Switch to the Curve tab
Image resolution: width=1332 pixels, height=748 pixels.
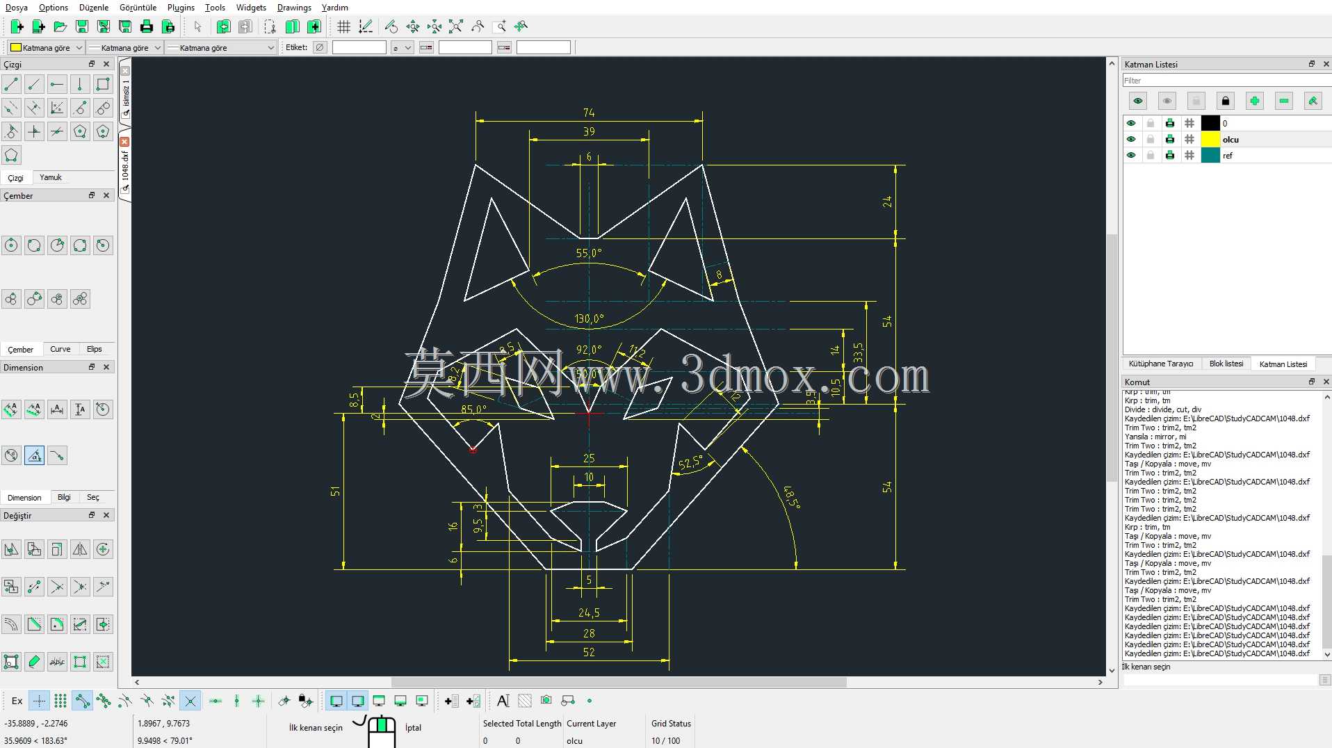pyautogui.click(x=60, y=350)
